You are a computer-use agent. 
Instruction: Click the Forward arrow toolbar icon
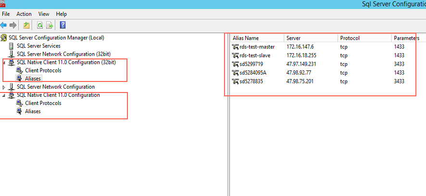(x=13, y=25)
